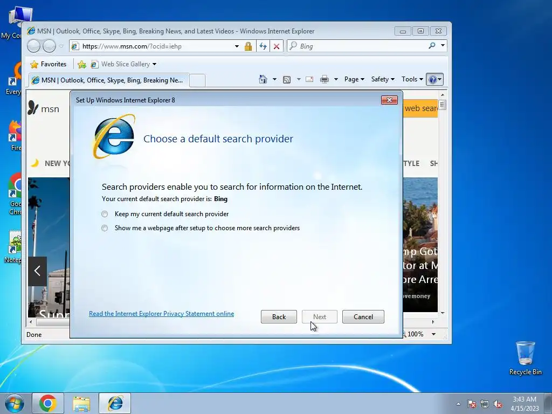Open a new blank tab
This screenshot has width=552, height=414.
198,81
